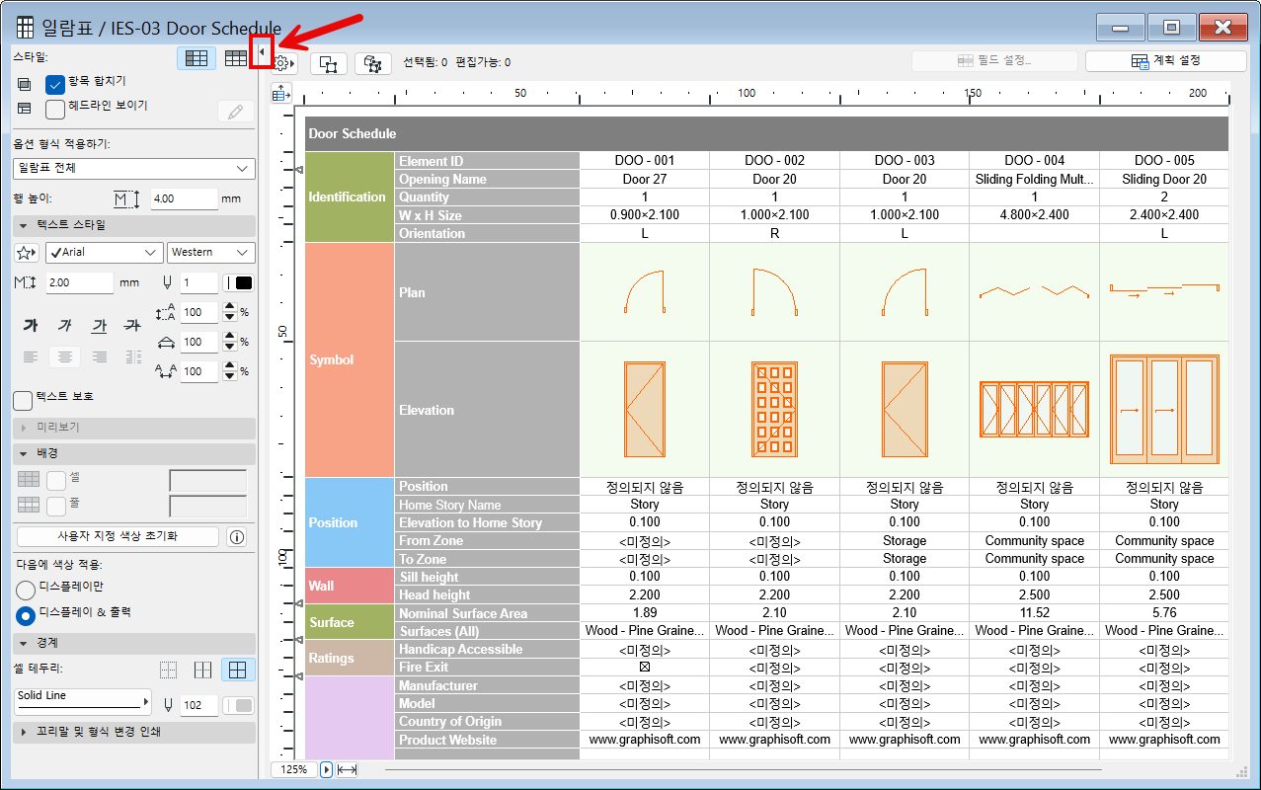
Task: Expand the 꼬리말 및 형식 변경 인쇄 section
Action: pyautogui.click(x=134, y=733)
